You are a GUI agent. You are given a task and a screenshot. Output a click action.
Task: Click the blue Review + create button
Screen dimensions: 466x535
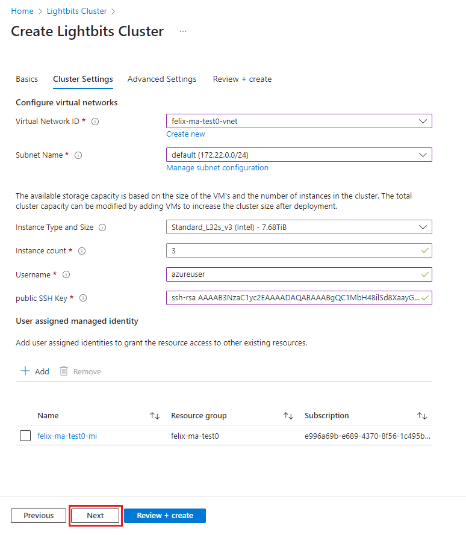(x=165, y=516)
